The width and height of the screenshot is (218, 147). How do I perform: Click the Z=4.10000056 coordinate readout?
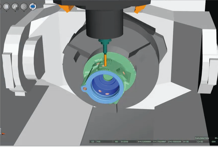pyautogui.click(x=175, y=142)
